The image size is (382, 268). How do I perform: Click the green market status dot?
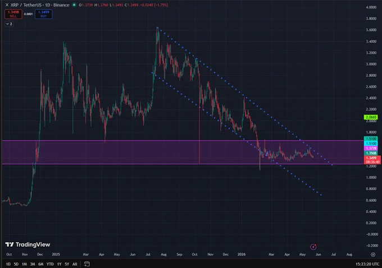[x=74, y=4]
